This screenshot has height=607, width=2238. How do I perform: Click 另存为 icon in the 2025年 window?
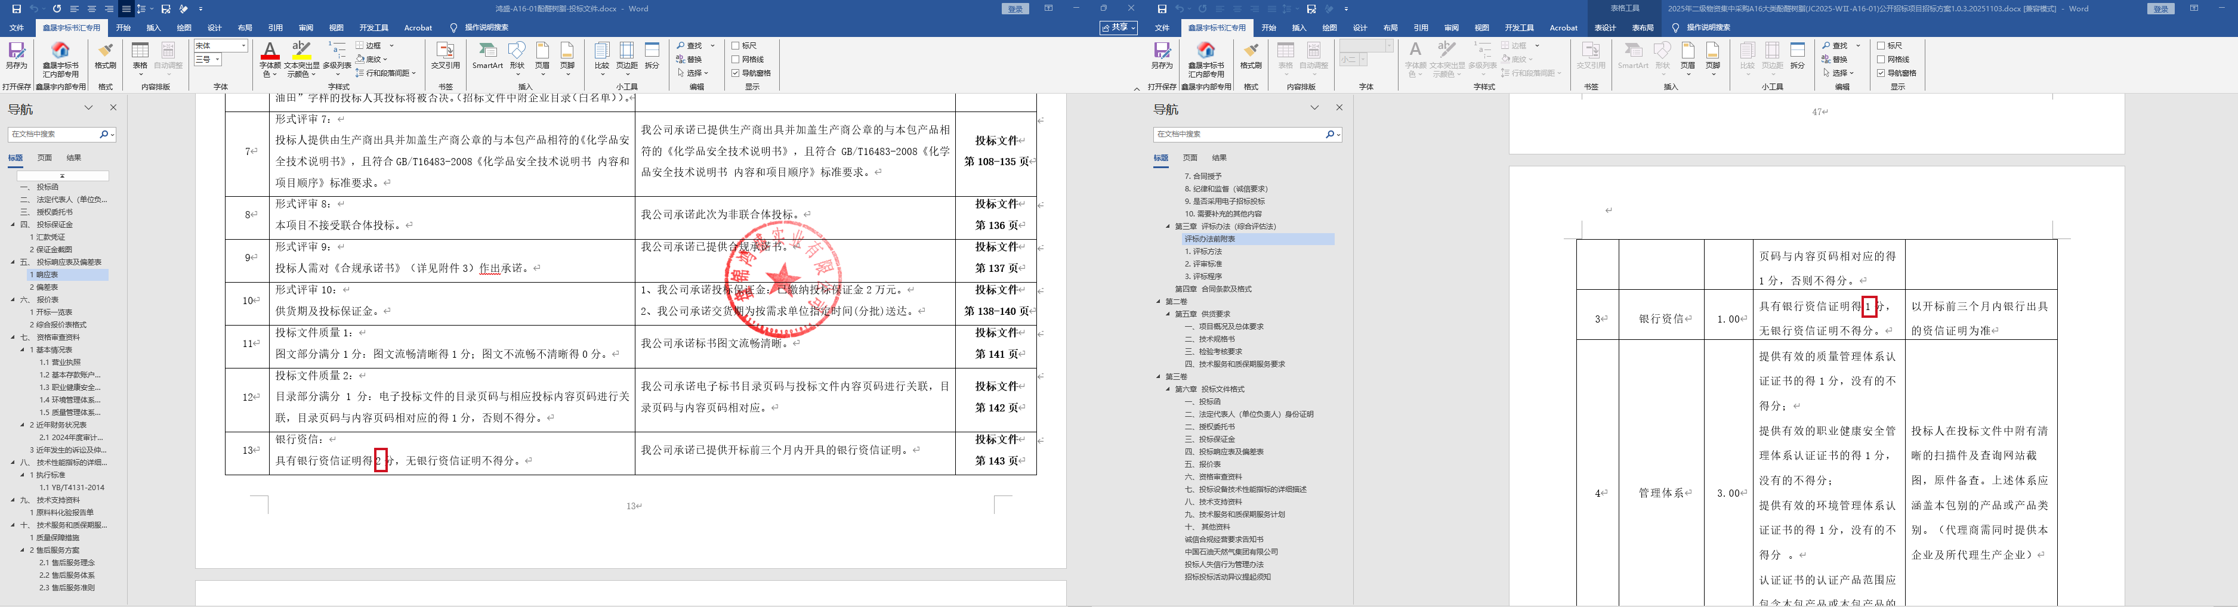[x=1162, y=55]
